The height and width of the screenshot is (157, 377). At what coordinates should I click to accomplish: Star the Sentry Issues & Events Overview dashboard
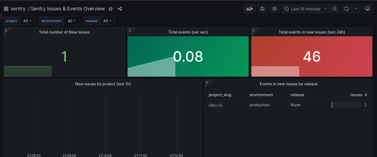coord(110,9)
